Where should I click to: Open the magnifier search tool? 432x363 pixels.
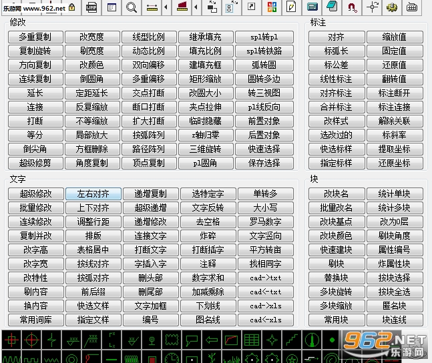coord(132,7)
